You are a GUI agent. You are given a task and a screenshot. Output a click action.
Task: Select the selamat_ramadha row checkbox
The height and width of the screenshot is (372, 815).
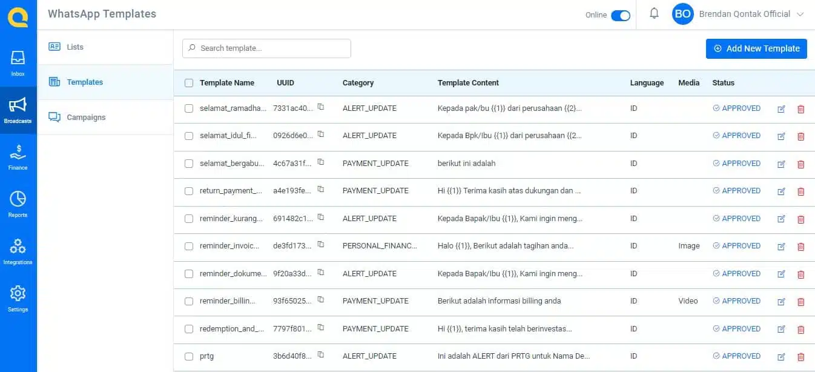189,108
